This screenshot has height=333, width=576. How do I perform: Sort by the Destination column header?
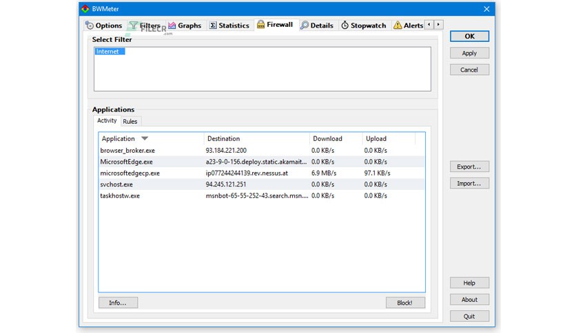(256, 138)
